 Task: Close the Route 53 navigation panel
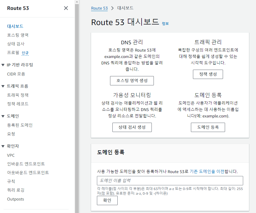point(66,8)
